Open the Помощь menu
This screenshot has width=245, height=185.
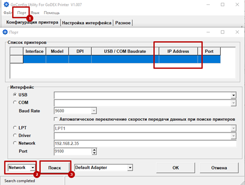click(52, 13)
